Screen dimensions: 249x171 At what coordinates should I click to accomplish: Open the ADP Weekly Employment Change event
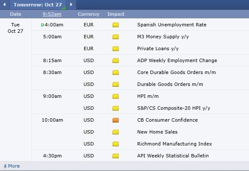click(177, 60)
